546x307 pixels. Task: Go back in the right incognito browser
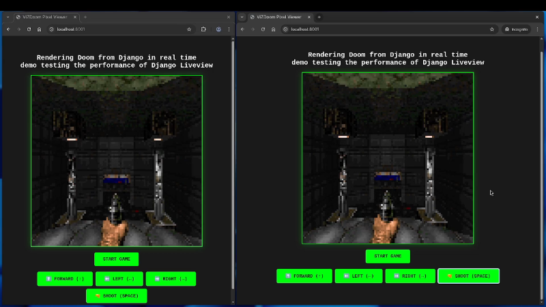[242, 29]
